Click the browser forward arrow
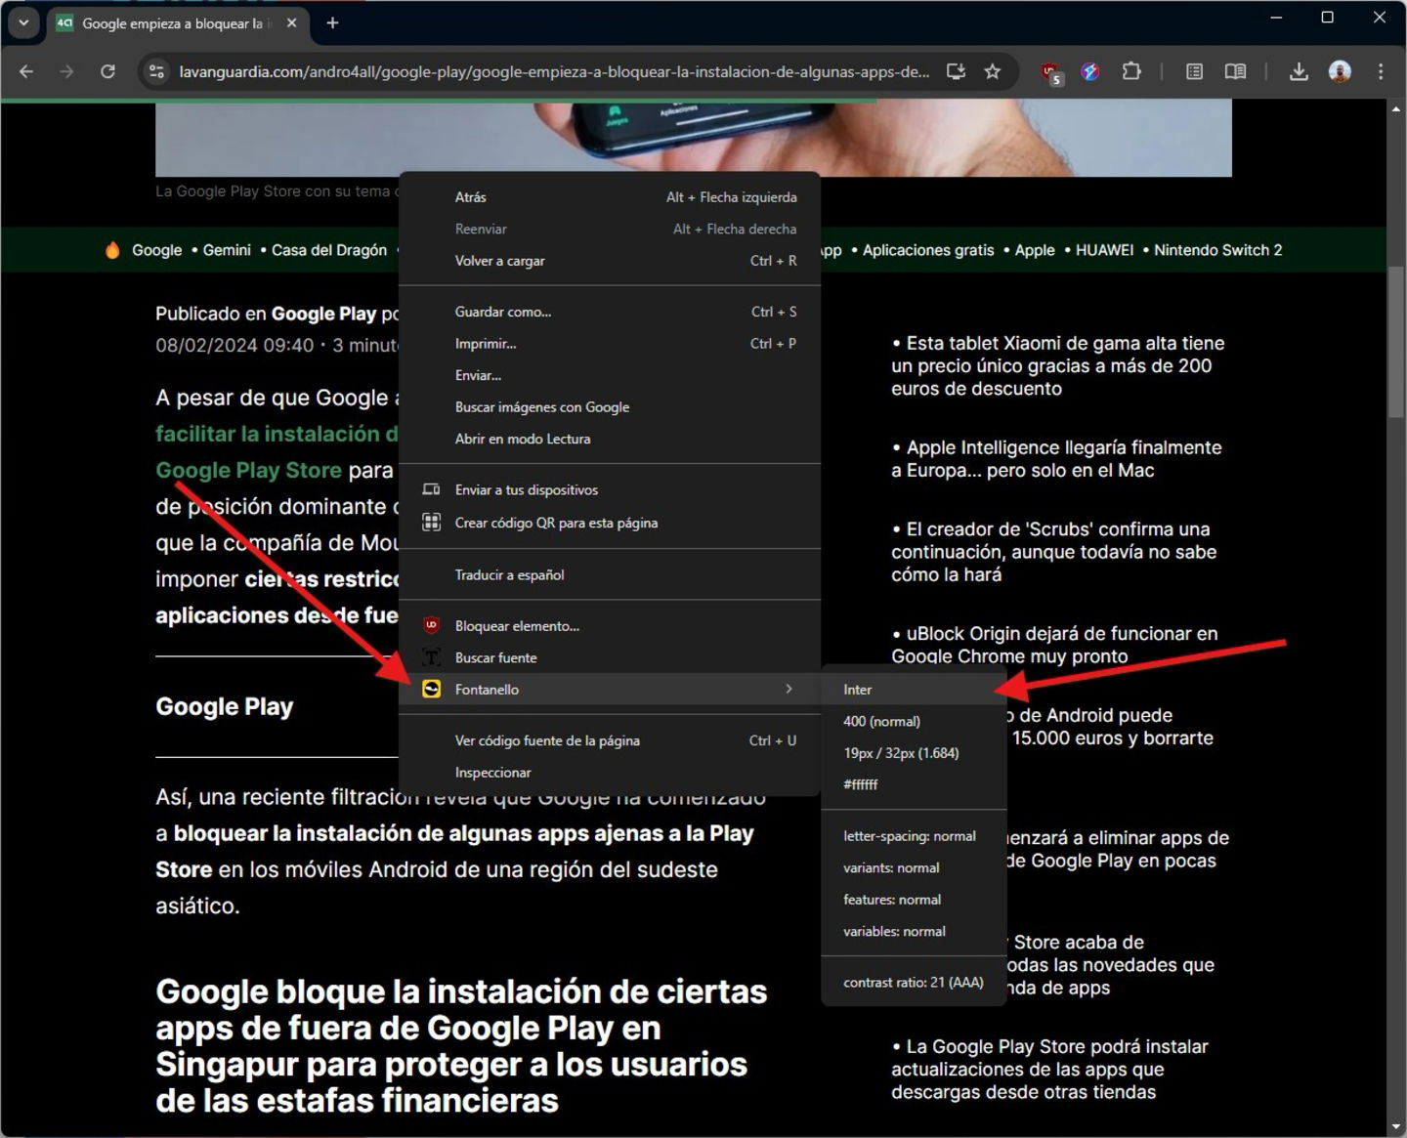 (66, 71)
